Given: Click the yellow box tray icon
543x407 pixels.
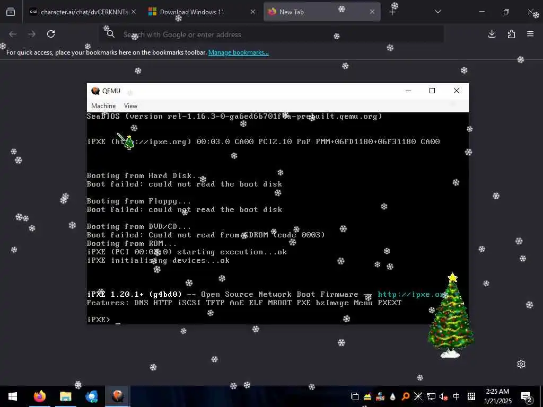Looking at the screenshot, I should (367, 396).
